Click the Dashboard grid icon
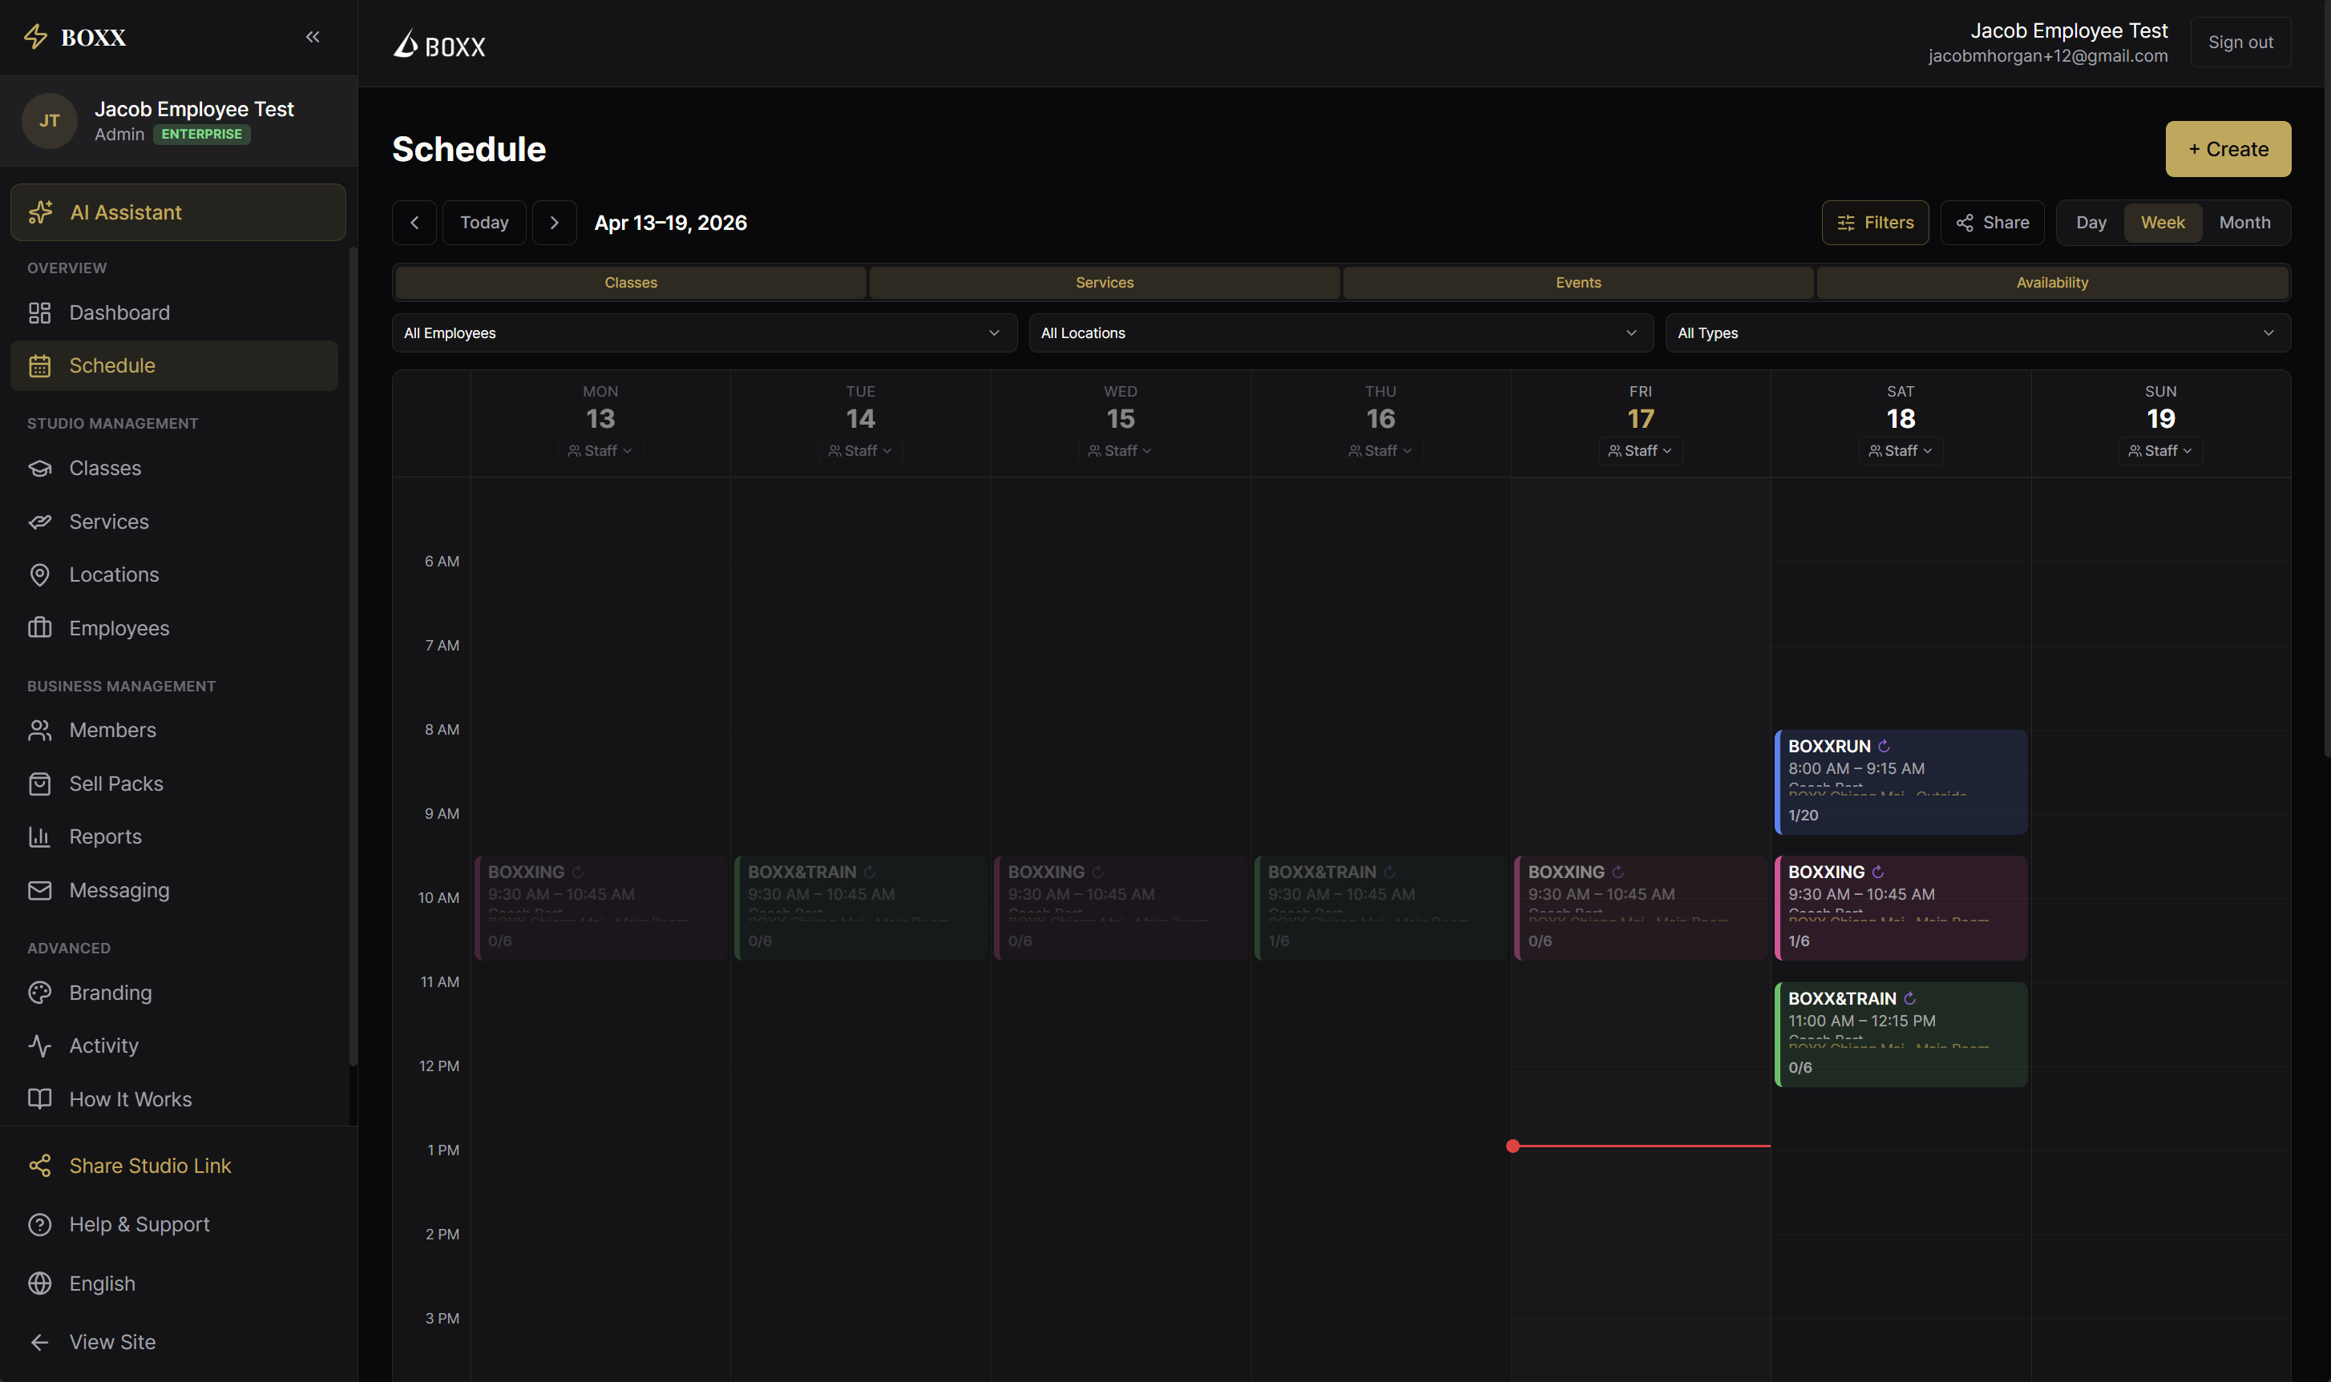 (39, 313)
